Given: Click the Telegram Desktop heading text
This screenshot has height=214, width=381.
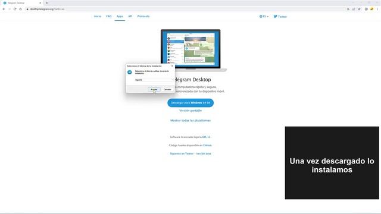Looking at the screenshot, I should coord(193,80).
